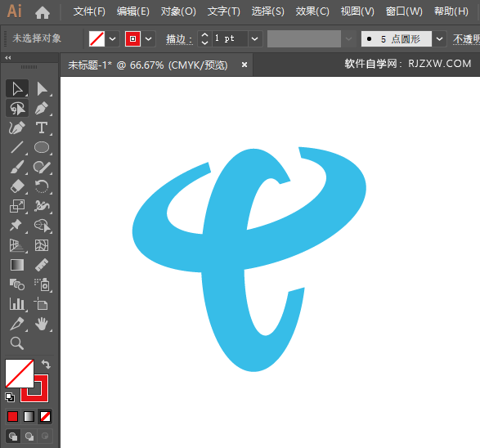Image resolution: width=480 pixels, height=448 pixels.
Task: Choose the Zoom magnifier tool
Action: click(17, 343)
